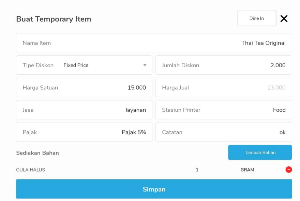Edit the Catatan note field
Screen dimensions: 300x201
(224, 132)
